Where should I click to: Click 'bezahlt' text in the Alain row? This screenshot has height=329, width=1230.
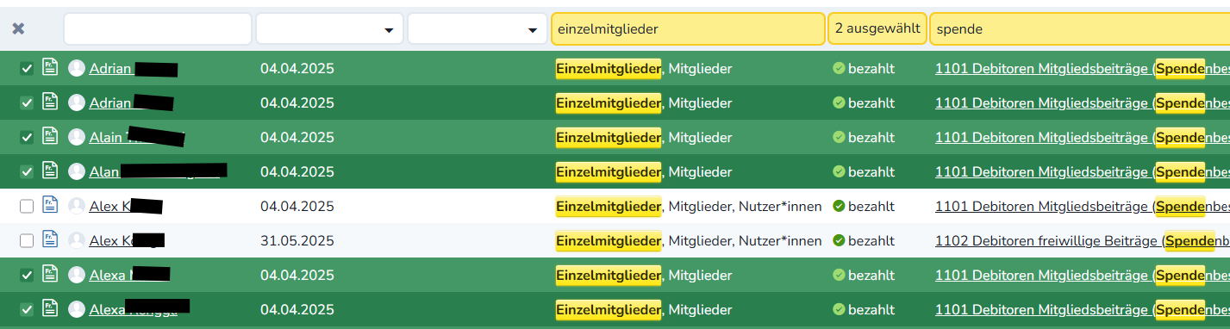coord(871,137)
